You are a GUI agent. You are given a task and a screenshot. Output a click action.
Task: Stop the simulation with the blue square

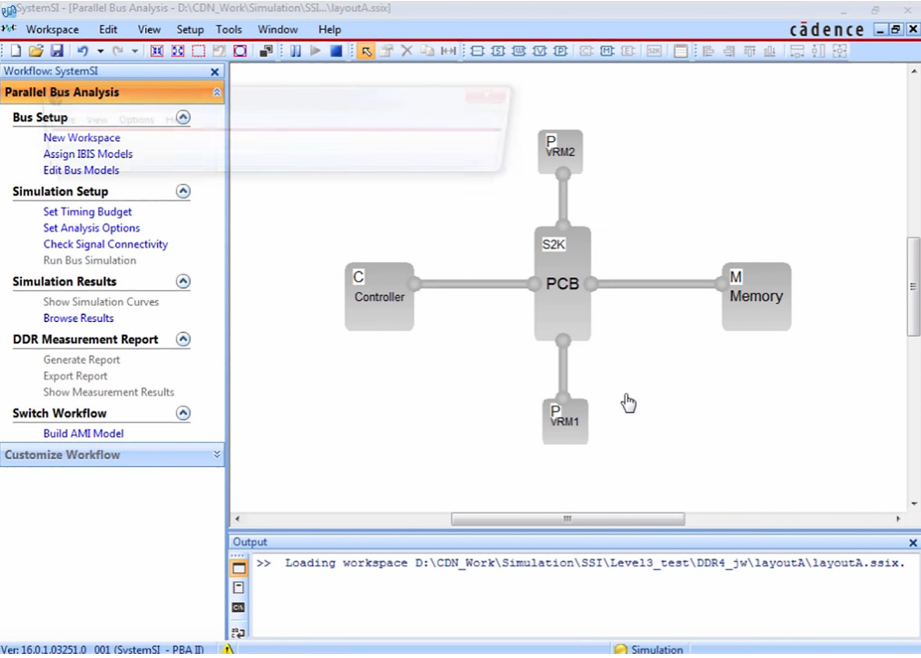(336, 51)
